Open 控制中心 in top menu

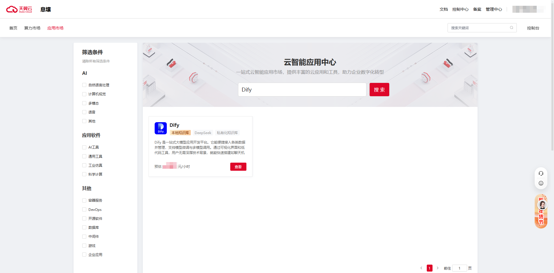pos(461,9)
